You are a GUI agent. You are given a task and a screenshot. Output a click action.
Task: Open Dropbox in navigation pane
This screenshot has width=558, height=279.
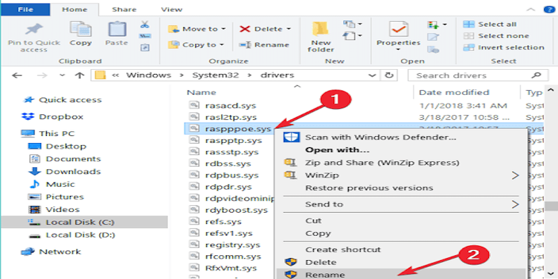61,116
